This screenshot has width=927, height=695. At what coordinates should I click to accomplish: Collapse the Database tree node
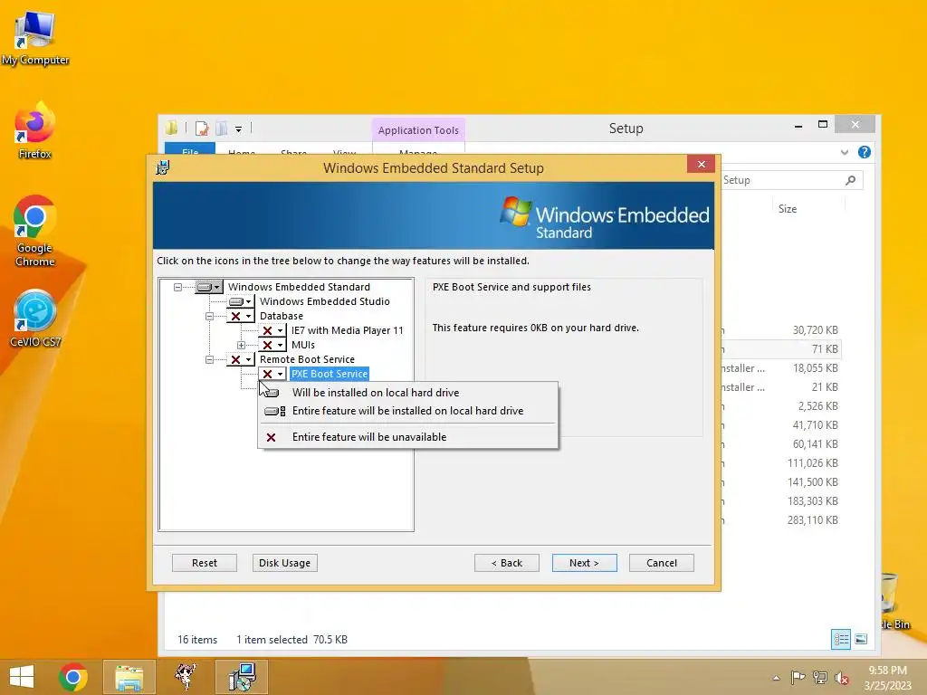pos(209,316)
